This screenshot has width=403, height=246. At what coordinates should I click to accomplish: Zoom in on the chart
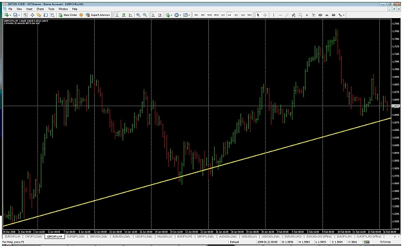click(x=138, y=15)
